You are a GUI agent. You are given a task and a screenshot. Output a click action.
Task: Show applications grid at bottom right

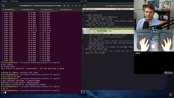[170, 95]
